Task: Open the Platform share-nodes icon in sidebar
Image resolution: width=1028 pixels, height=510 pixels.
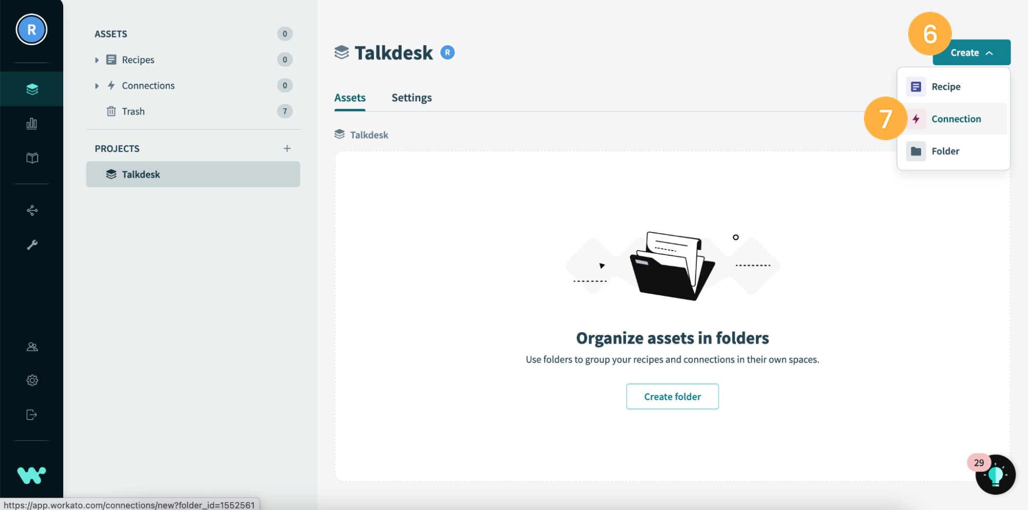Action: (32, 211)
